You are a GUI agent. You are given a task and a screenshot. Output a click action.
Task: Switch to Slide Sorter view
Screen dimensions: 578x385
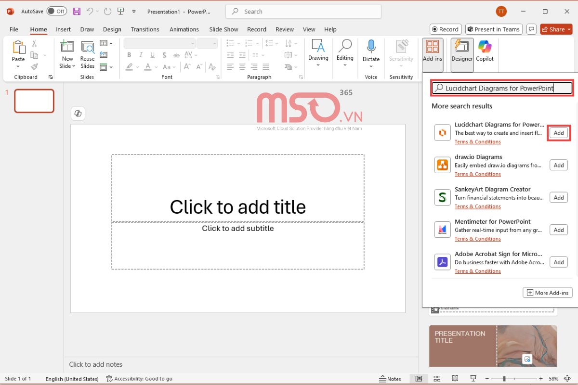pyautogui.click(x=437, y=379)
